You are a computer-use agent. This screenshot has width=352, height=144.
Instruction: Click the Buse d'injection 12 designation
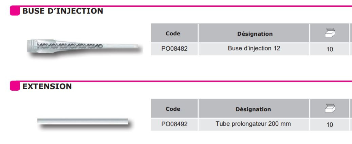click(254, 49)
